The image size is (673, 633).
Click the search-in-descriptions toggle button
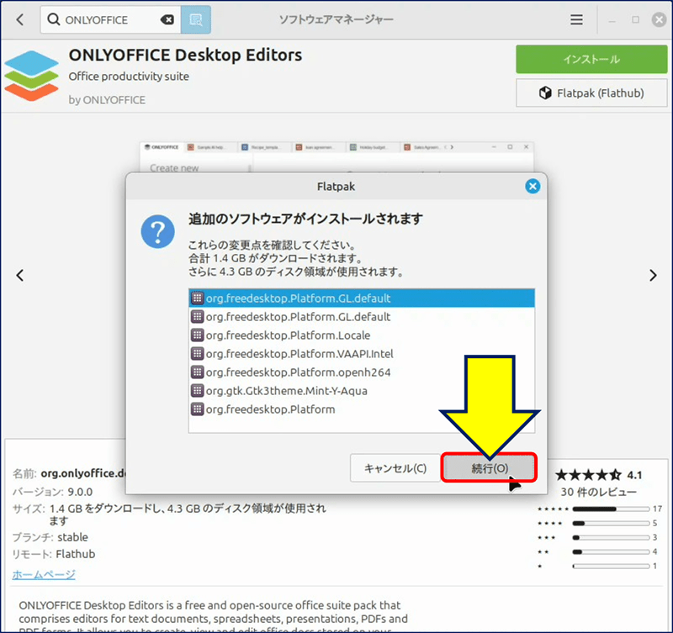(196, 19)
